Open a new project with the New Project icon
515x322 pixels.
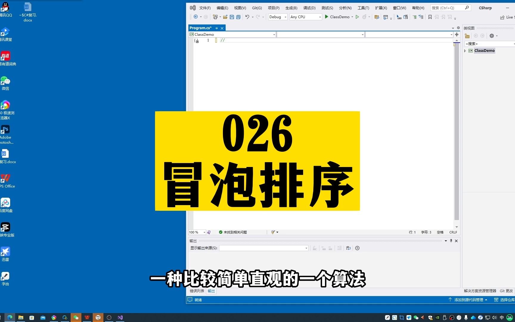(x=215, y=17)
